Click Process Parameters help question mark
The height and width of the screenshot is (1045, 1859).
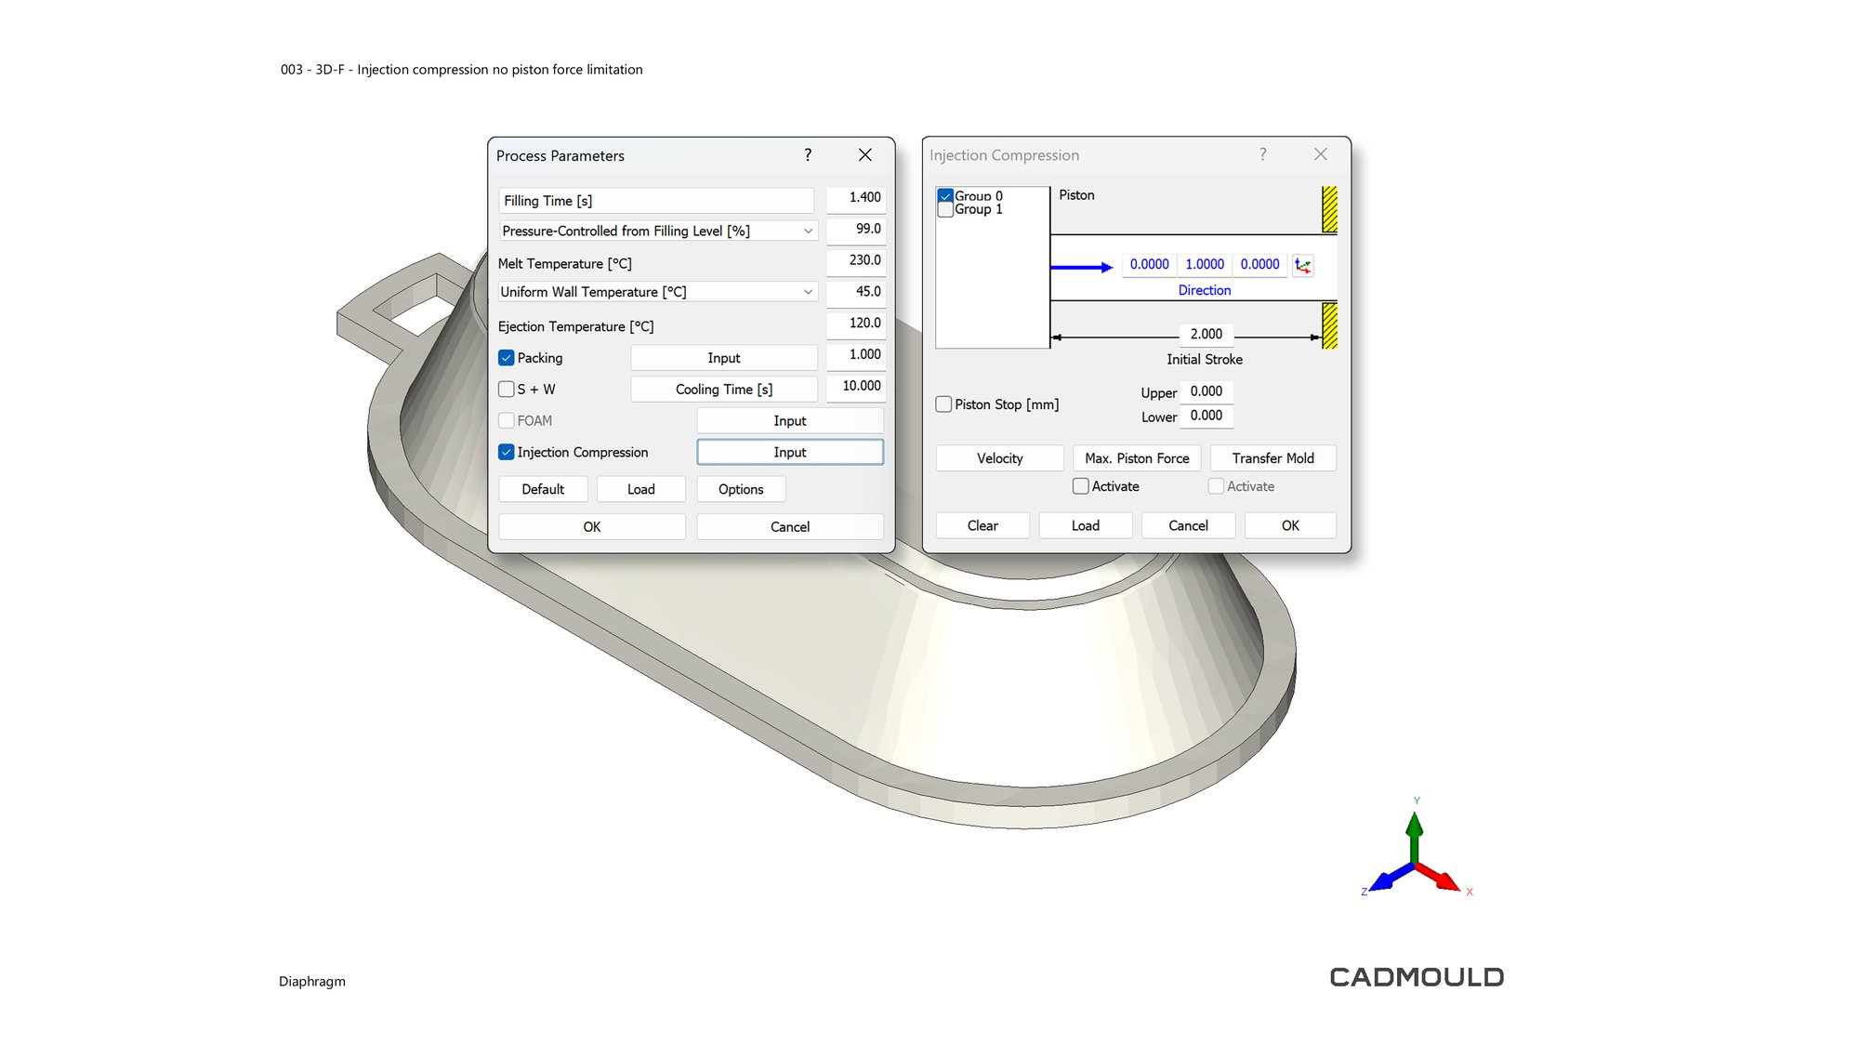tap(808, 155)
